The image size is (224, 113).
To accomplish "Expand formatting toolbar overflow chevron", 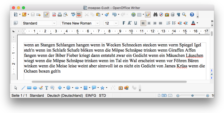I will (212, 21).
